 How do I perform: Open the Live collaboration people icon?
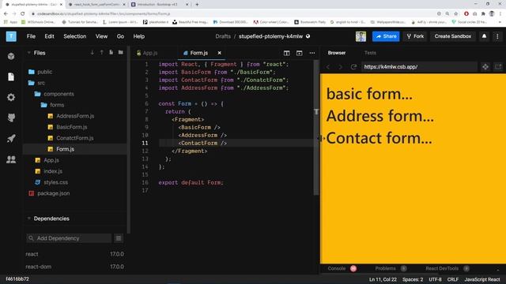click(11, 159)
